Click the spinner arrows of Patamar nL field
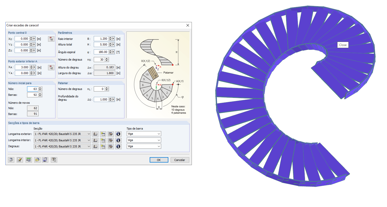The width and height of the screenshot is (387, 207). (x=107, y=89)
